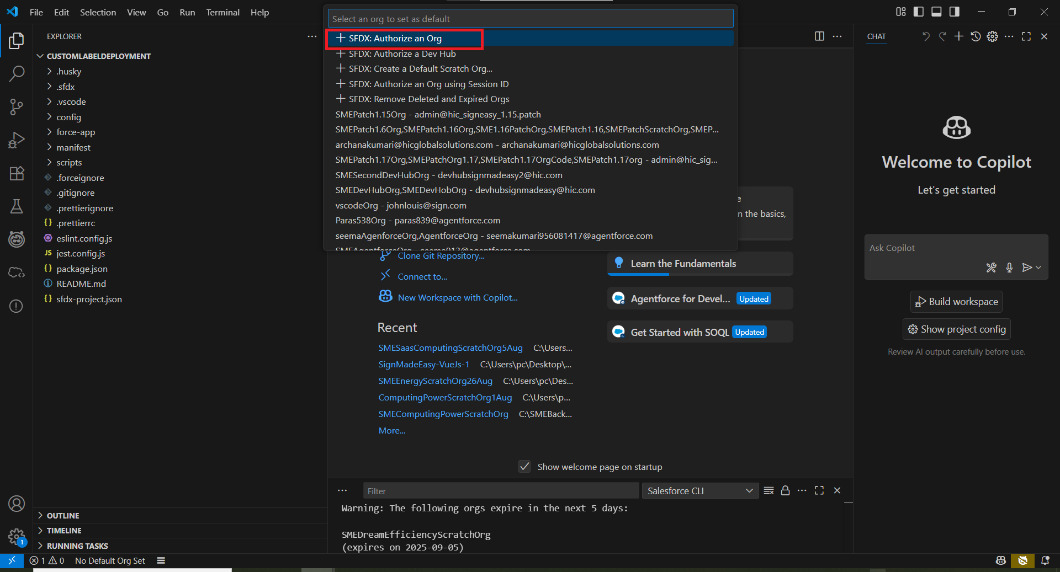Click the Build workspace button
1060x572 pixels.
pos(956,302)
